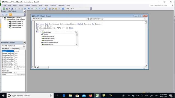Click the Reset stop icon
Screen dimensions: 175x98
42,8
